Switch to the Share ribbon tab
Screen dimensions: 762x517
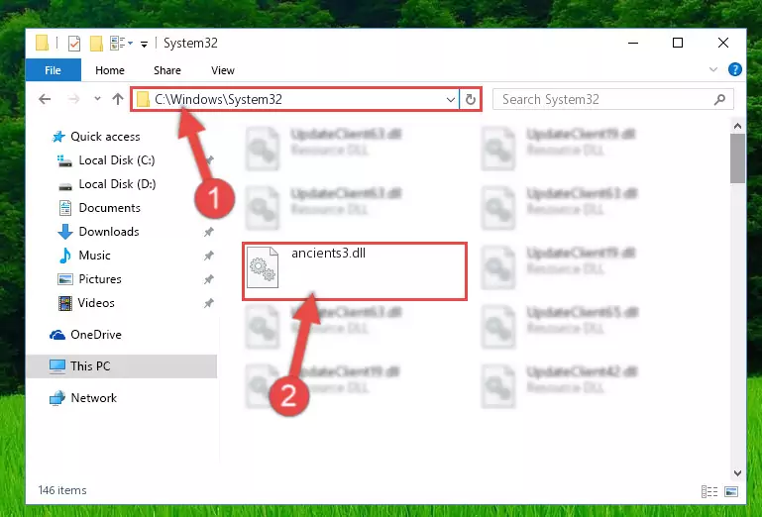coord(167,70)
